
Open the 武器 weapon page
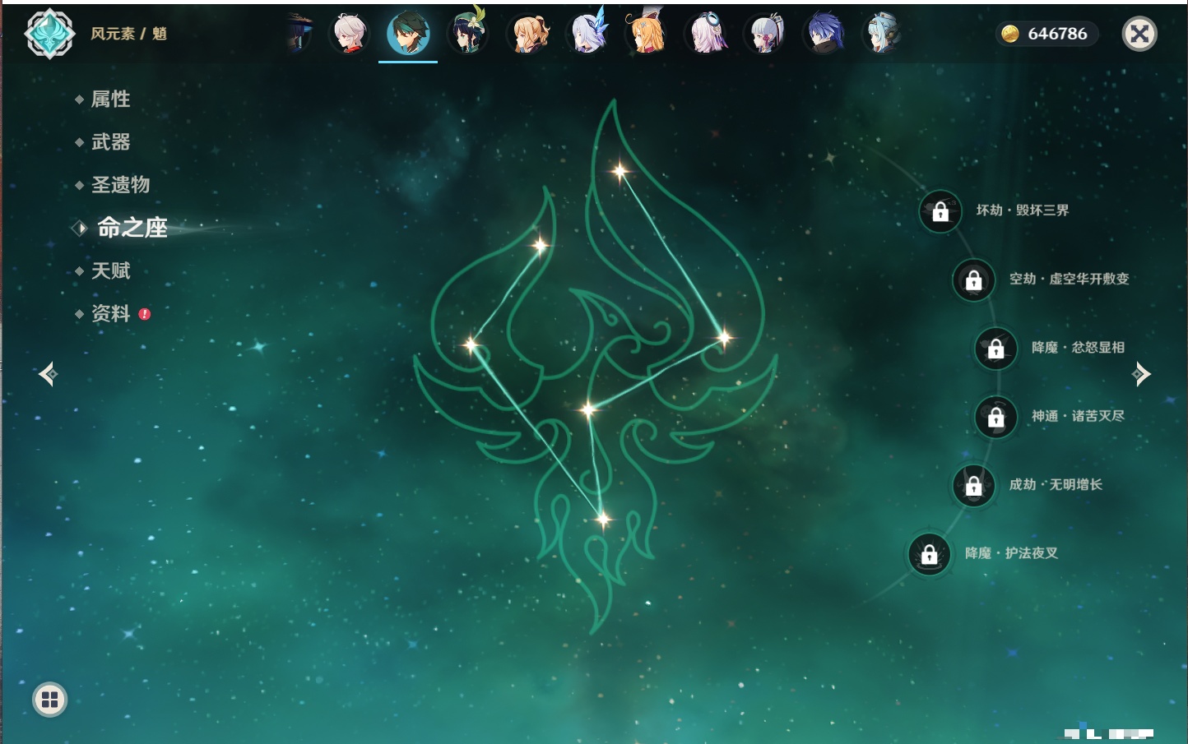[x=110, y=142]
